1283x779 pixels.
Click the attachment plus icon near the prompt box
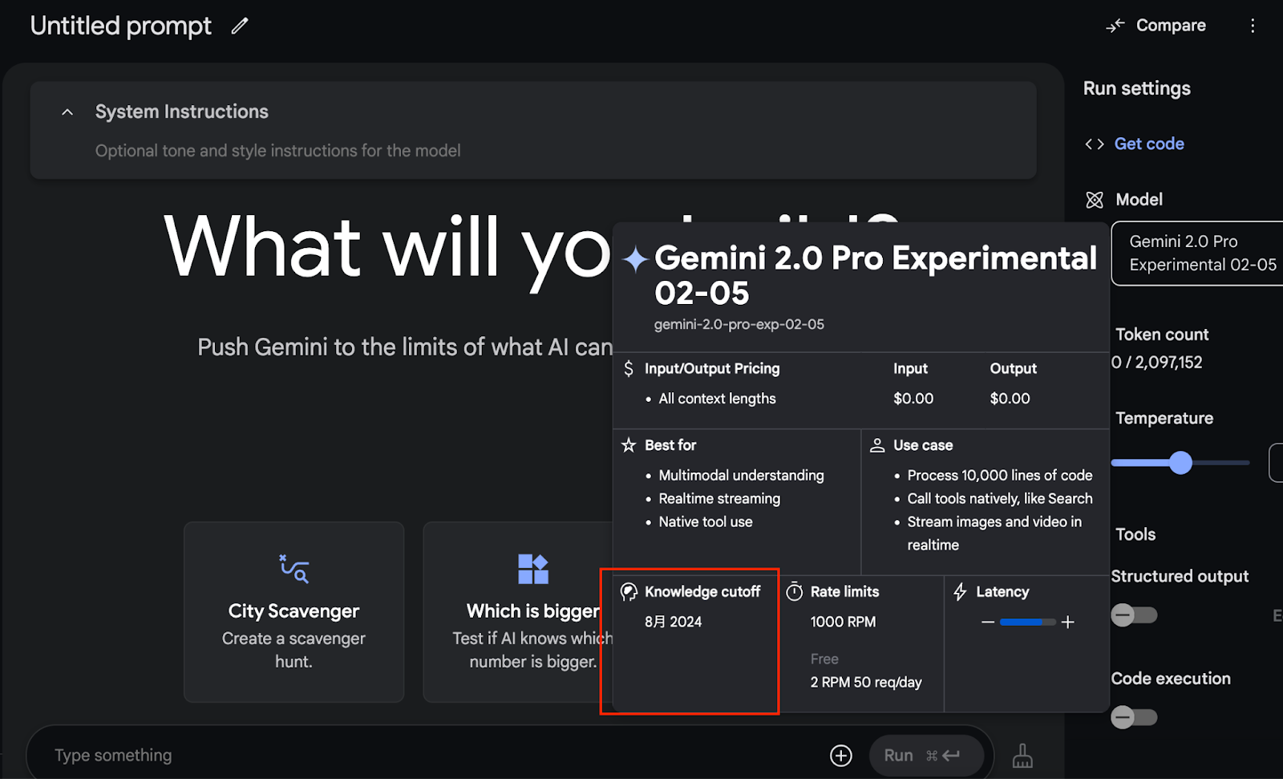pos(840,755)
